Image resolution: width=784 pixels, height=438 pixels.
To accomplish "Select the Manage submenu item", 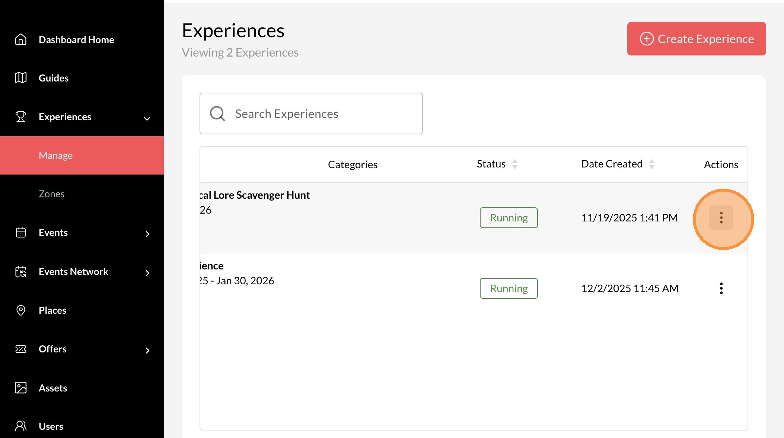I will [56, 156].
